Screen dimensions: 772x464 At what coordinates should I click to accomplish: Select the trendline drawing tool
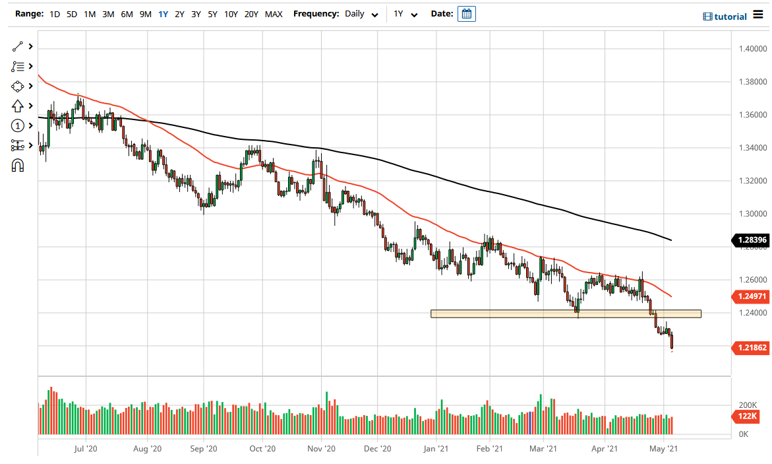18,46
